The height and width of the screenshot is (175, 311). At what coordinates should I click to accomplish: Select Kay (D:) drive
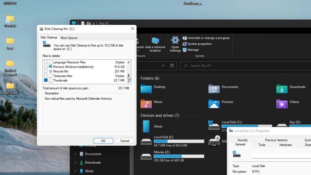point(295,122)
